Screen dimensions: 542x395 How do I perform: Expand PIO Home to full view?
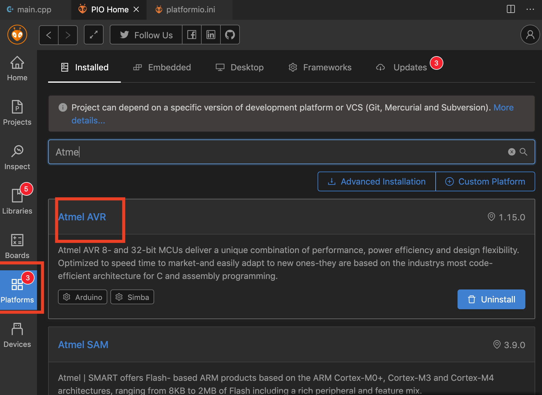click(x=94, y=35)
